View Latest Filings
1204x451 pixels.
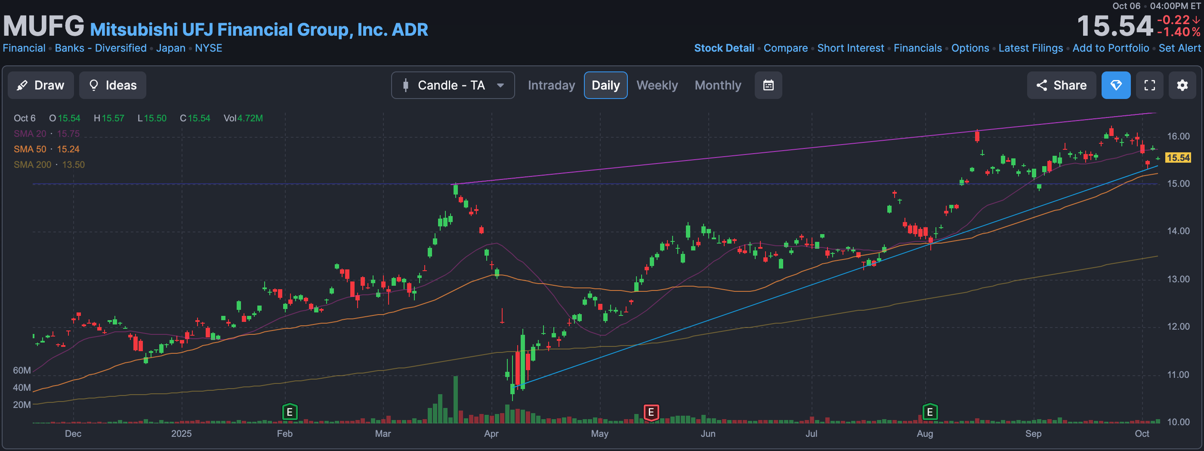click(x=1031, y=48)
